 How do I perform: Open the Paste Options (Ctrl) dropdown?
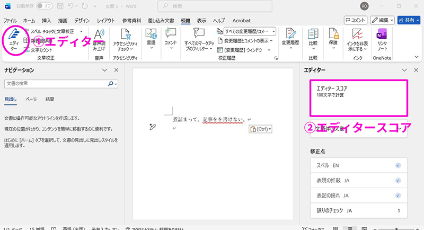coord(260,129)
